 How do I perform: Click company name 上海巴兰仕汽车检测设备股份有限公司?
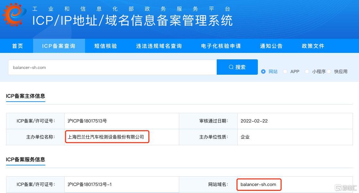click(106, 137)
